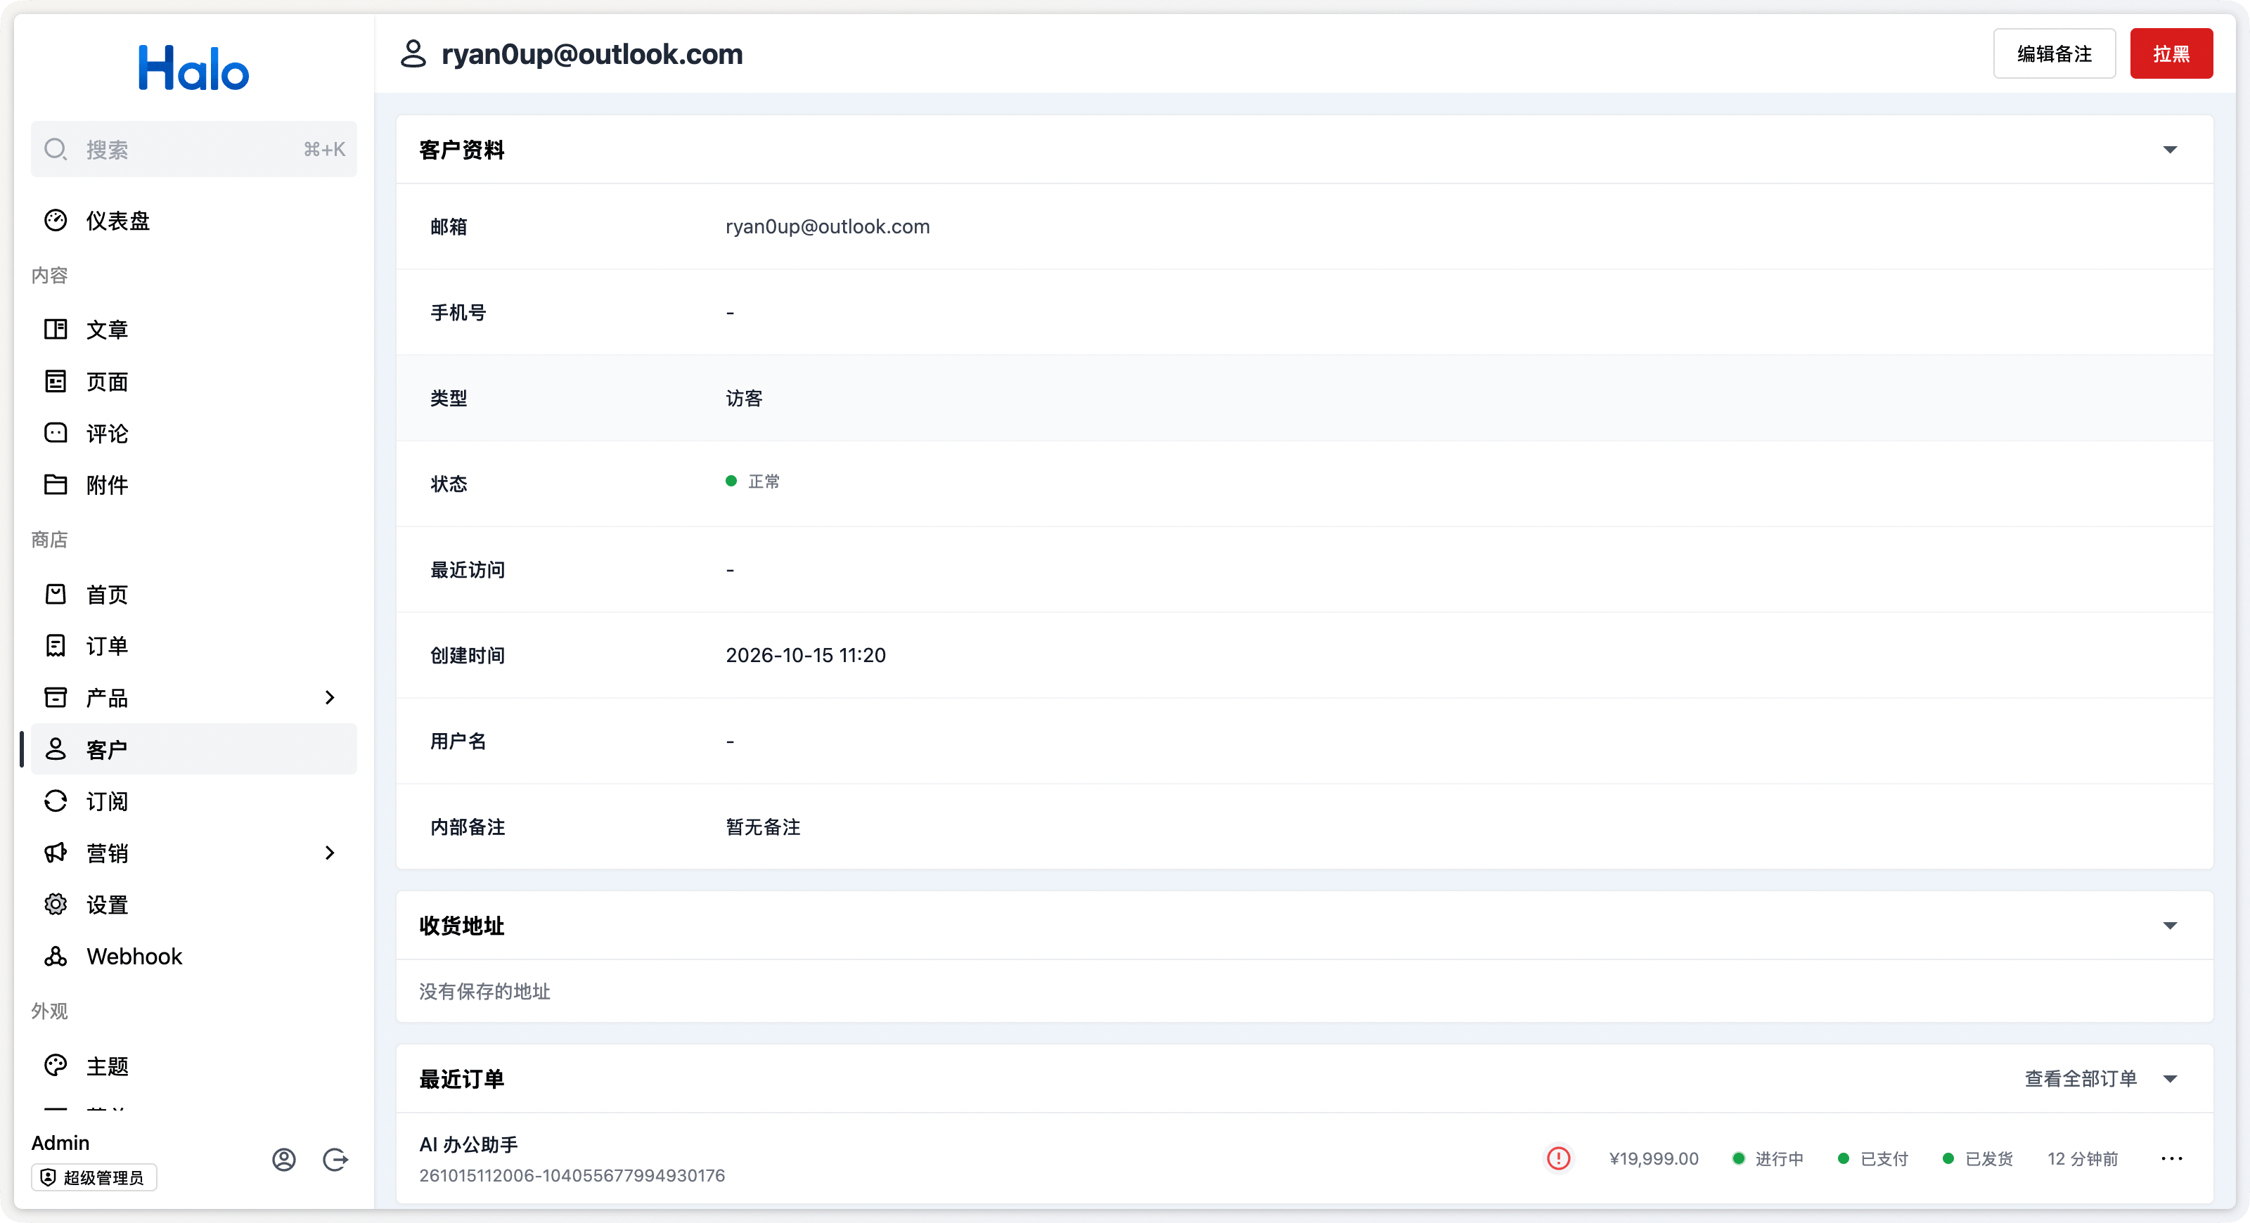
Task: Open the 订单 orders icon
Action: [56, 646]
